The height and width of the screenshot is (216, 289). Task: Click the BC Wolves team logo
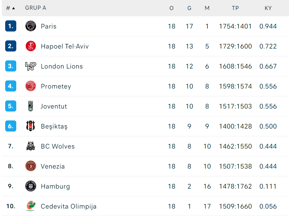click(x=31, y=146)
